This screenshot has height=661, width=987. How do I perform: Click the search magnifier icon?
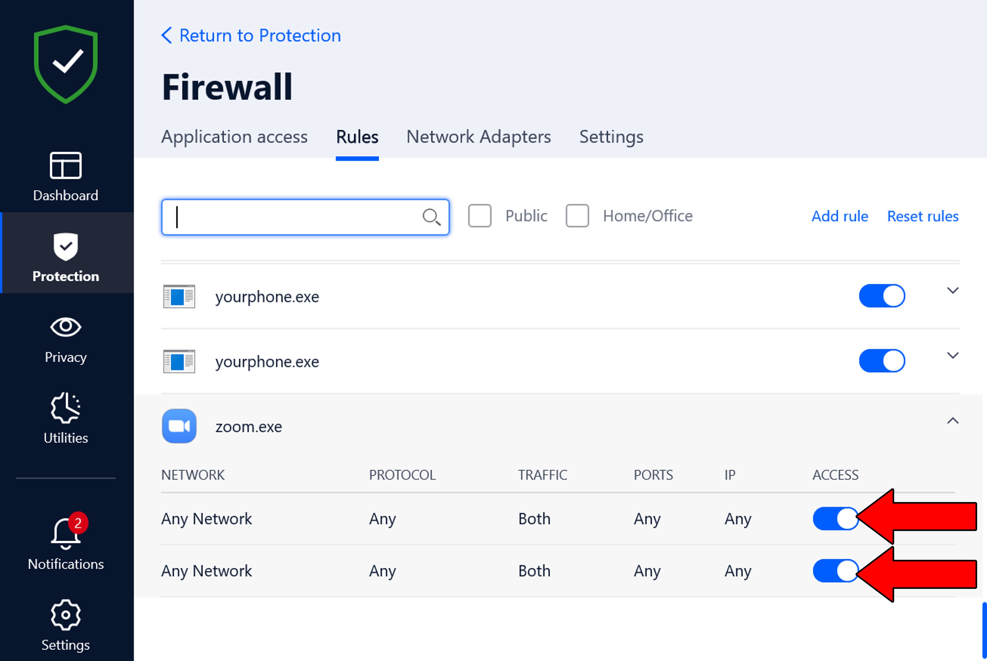431,217
